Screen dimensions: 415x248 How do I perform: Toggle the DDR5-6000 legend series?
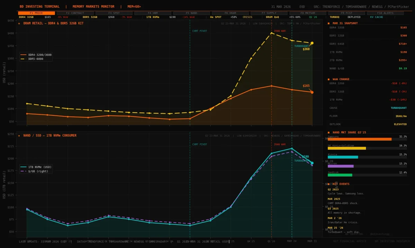[32, 59]
